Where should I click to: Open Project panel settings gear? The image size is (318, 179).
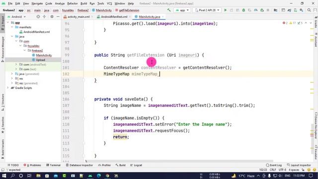tap(52, 16)
